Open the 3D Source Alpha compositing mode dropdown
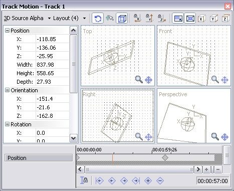234x191 pixels. coord(27,18)
